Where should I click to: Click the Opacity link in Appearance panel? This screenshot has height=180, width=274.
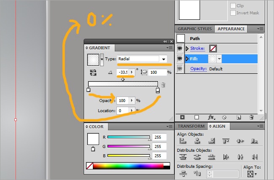[198, 69]
